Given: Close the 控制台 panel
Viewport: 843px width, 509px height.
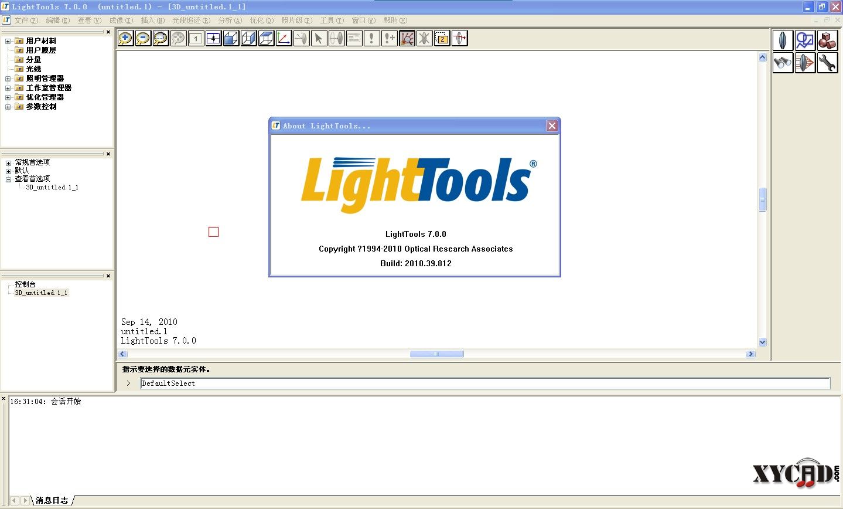Looking at the screenshot, I should pyautogui.click(x=108, y=276).
